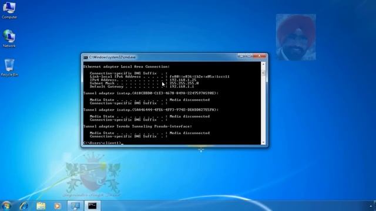Click 'Ethernet adapter Local Area Connection' line
Image resolution: width=376 pixels, height=211 pixels.
127,67
